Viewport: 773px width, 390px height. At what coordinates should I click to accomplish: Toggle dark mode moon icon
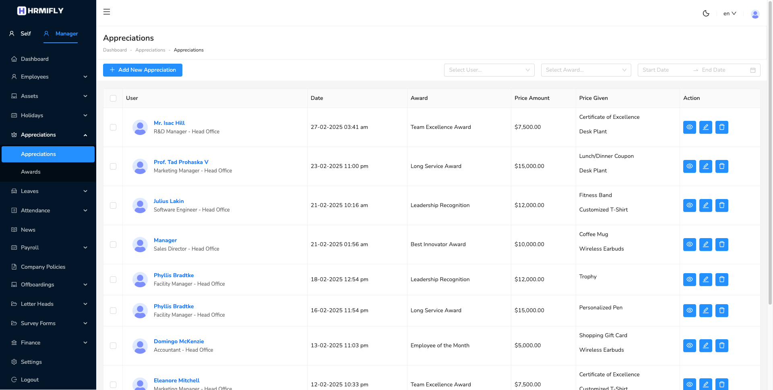706,13
